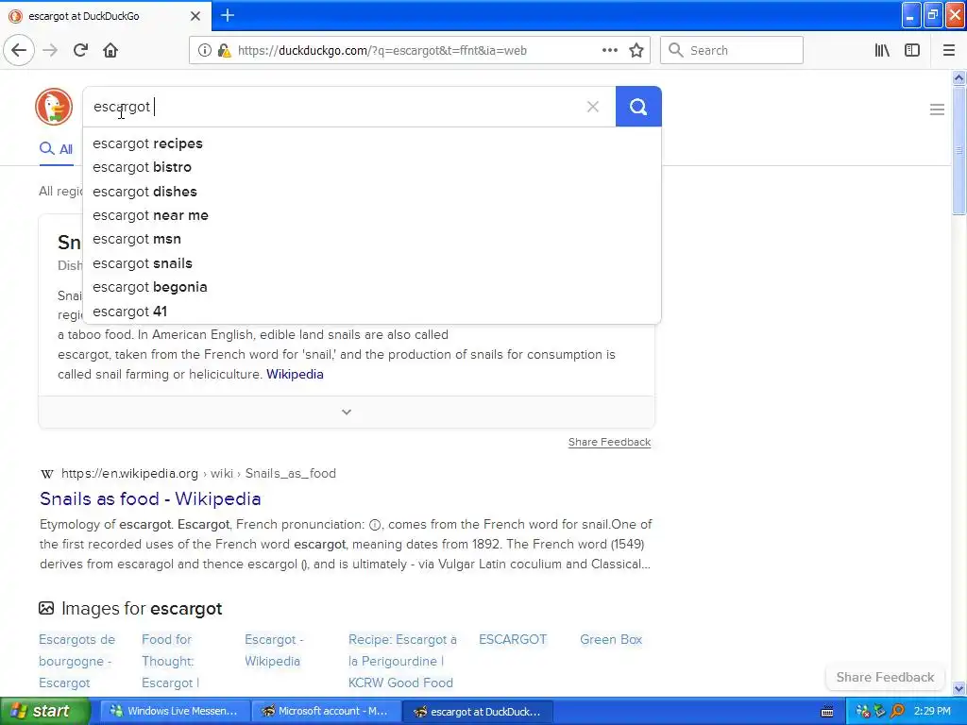Click Share Feedback under the info box
The height and width of the screenshot is (725, 967).
[x=609, y=442]
